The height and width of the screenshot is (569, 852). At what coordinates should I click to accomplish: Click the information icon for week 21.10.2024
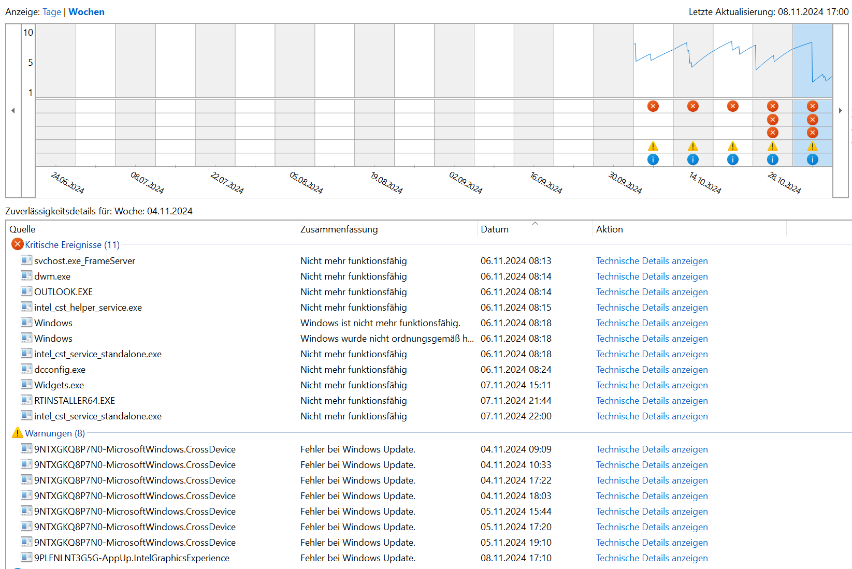[x=733, y=159]
